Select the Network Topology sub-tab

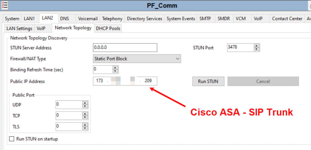(x=73, y=28)
